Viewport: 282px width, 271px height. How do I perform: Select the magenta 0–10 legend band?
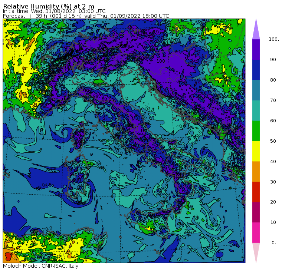pyautogui.click(x=256, y=232)
